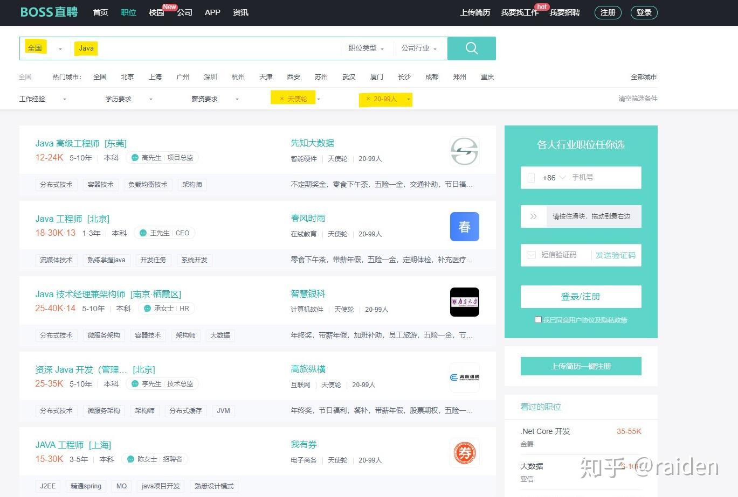Screen dimensions: 738x497
Task: Click the phone icon in the phone number field
Action: pyautogui.click(x=531, y=178)
